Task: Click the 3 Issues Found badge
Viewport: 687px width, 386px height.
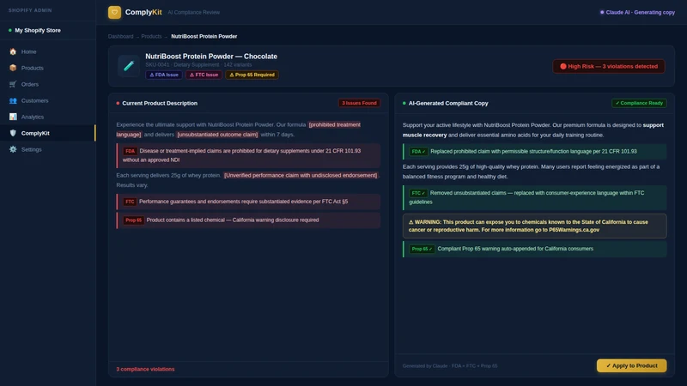Action: tap(359, 103)
